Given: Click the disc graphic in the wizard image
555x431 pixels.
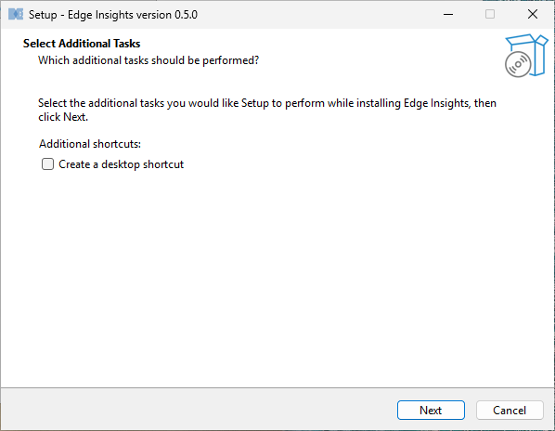Looking at the screenshot, I should pos(518,64).
